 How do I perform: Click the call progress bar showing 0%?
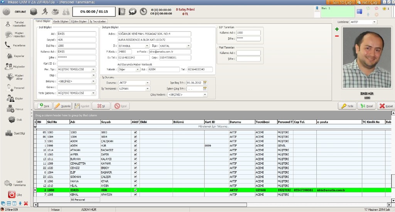pos(94,12)
